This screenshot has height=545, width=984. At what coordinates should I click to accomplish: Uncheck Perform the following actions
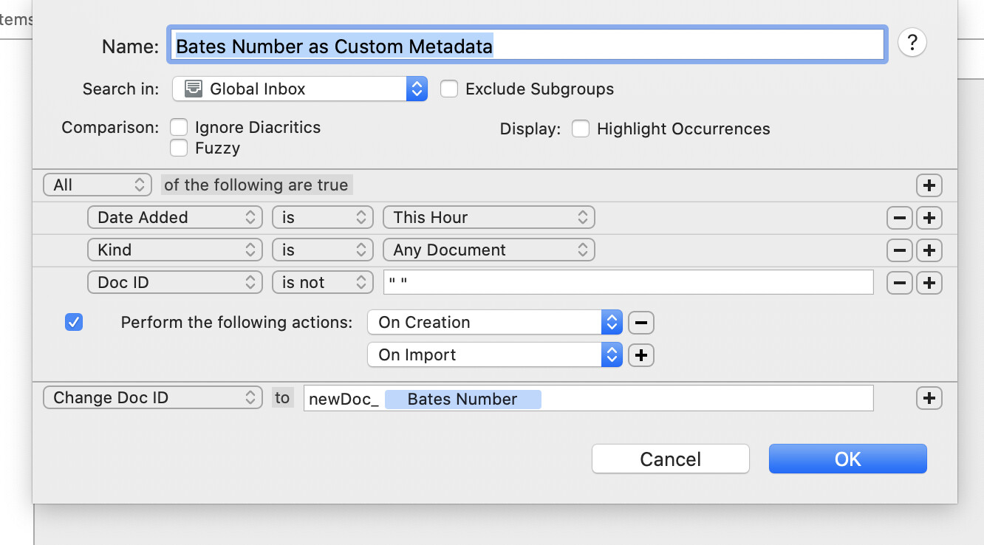point(74,323)
